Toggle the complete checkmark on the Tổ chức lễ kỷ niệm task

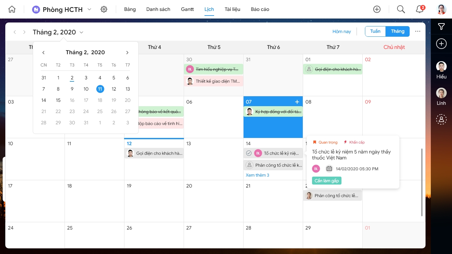[x=249, y=153]
